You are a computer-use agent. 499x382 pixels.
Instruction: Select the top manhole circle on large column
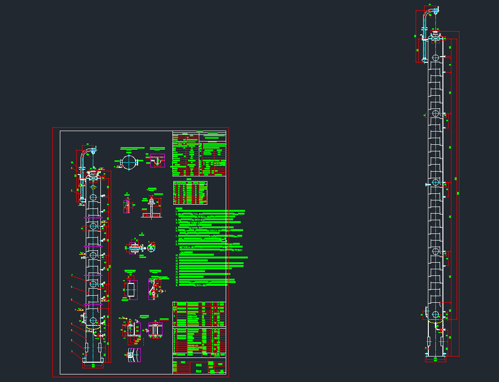(x=436, y=58)
